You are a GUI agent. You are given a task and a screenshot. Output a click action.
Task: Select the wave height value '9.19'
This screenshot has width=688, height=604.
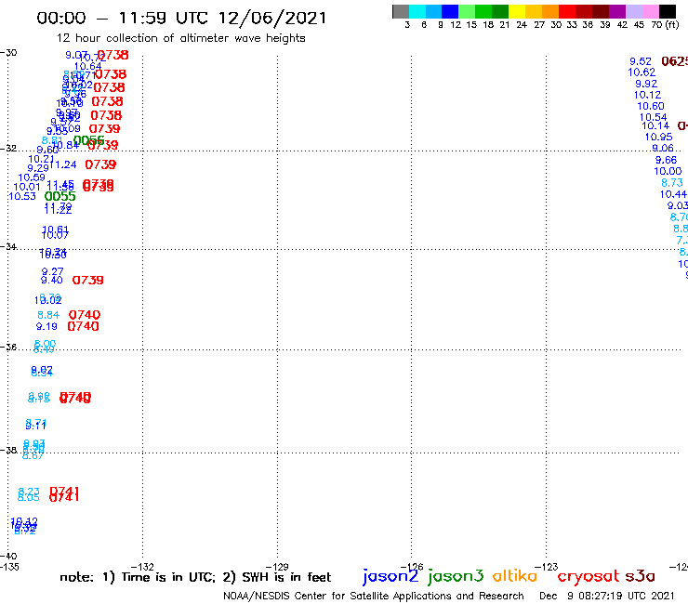click(x=46, y=326)
